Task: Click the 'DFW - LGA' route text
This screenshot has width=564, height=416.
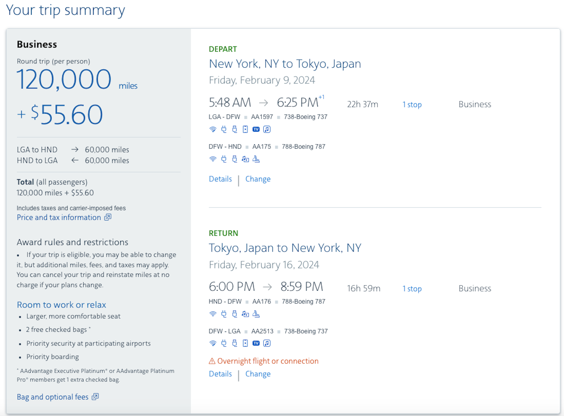Action: tap(225, 331)
